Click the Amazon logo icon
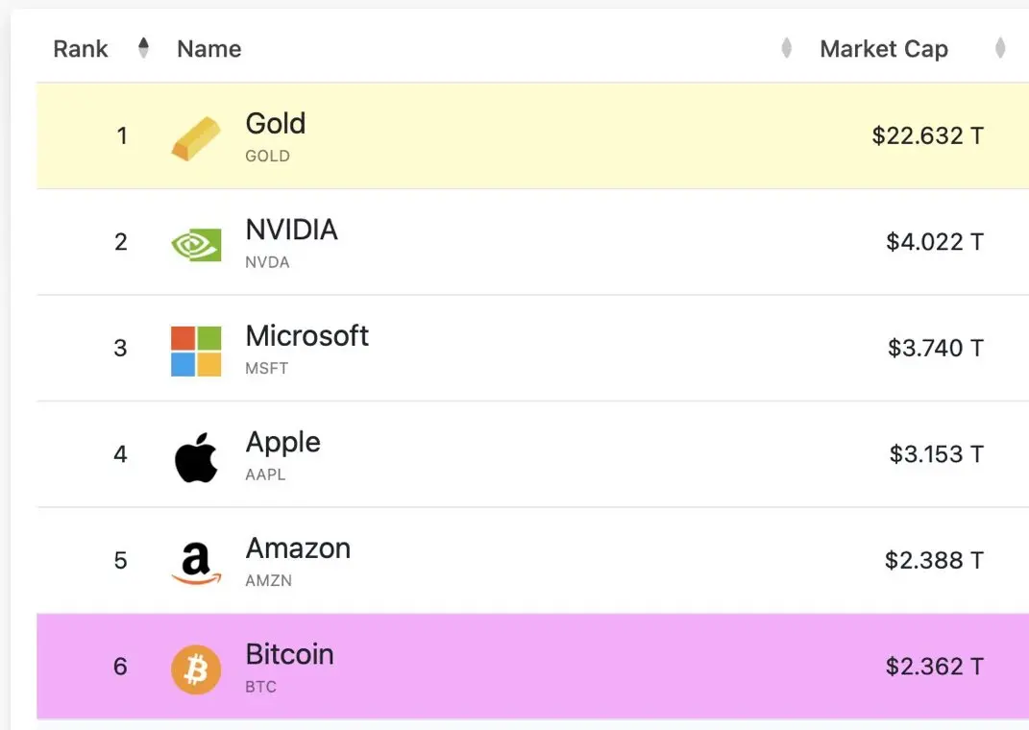Image resolution: width=1029 pixels, height=730 pixels. pyautogui.click(x=196, y=564)
